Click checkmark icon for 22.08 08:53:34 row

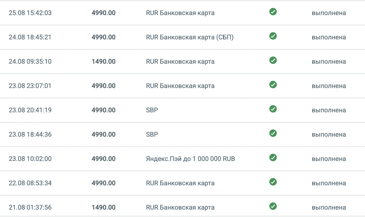tap(273, 182)
